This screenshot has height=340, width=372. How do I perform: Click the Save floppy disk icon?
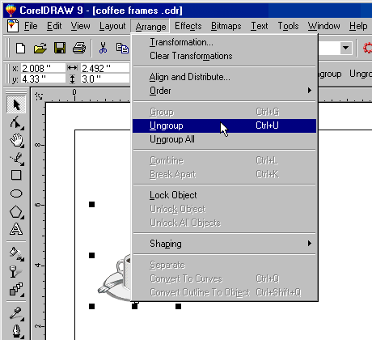[x=60, y=49]
